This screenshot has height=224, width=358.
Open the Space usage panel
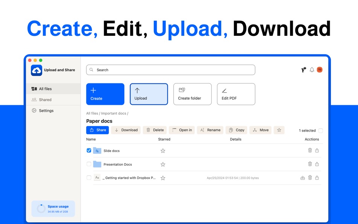click(x=53, y=209)
